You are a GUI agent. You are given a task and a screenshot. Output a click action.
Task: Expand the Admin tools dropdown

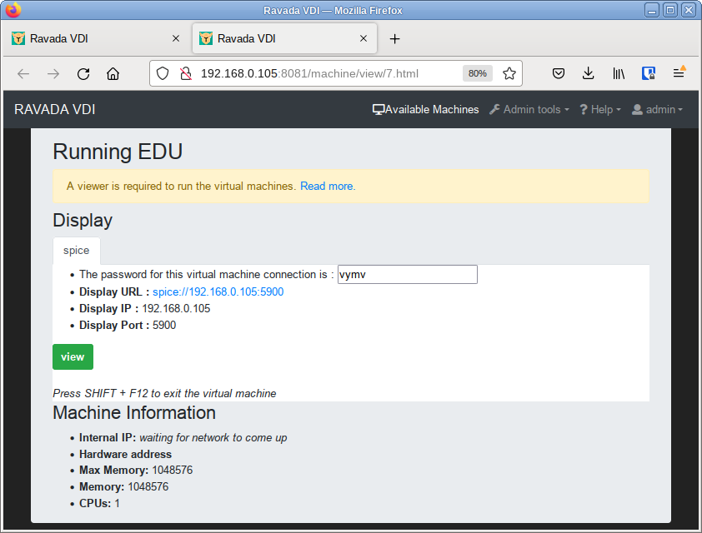tap(529, 110)
